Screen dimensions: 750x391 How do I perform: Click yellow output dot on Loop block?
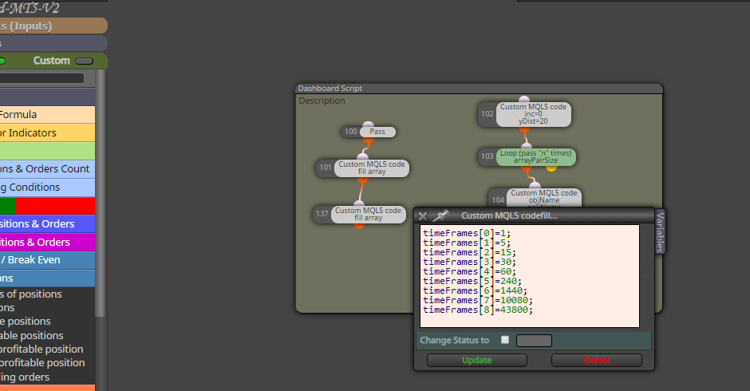[x=551, y=168]
